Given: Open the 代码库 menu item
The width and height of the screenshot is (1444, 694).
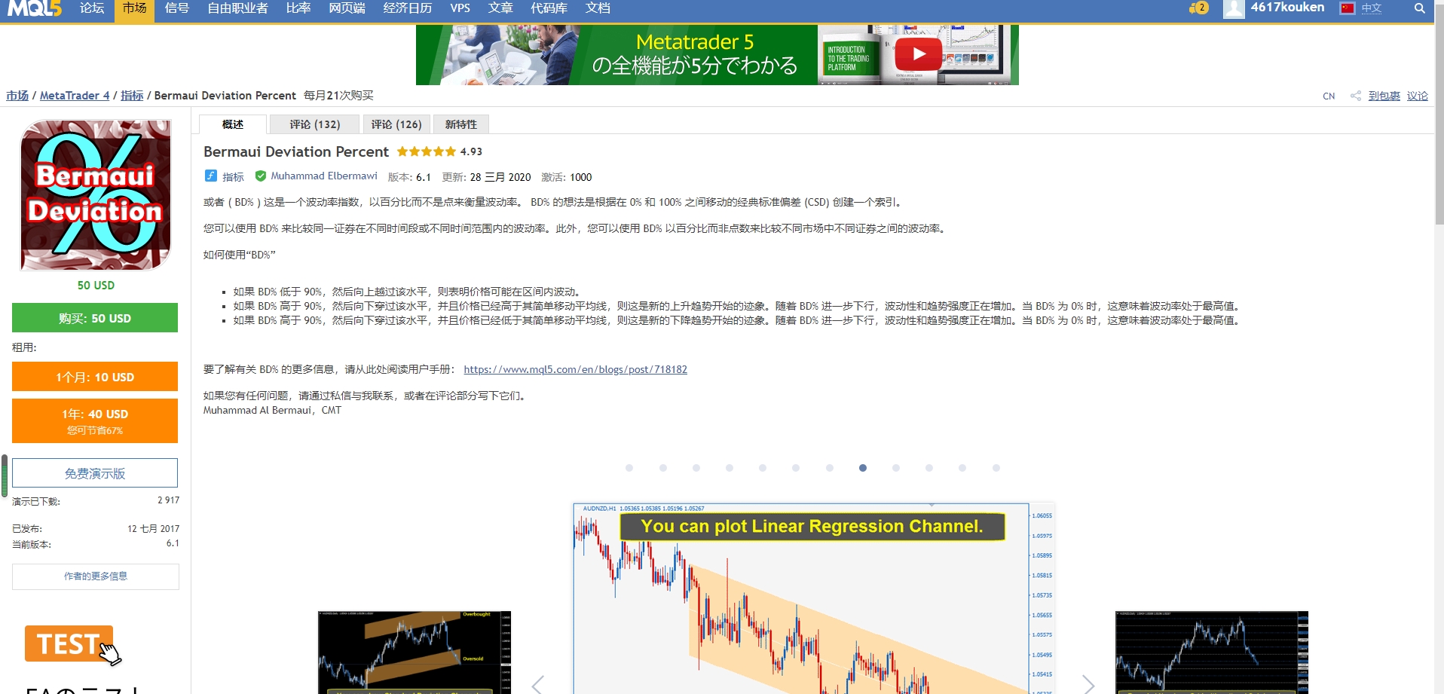Looking at the screenshot, I should pos(549,8).
